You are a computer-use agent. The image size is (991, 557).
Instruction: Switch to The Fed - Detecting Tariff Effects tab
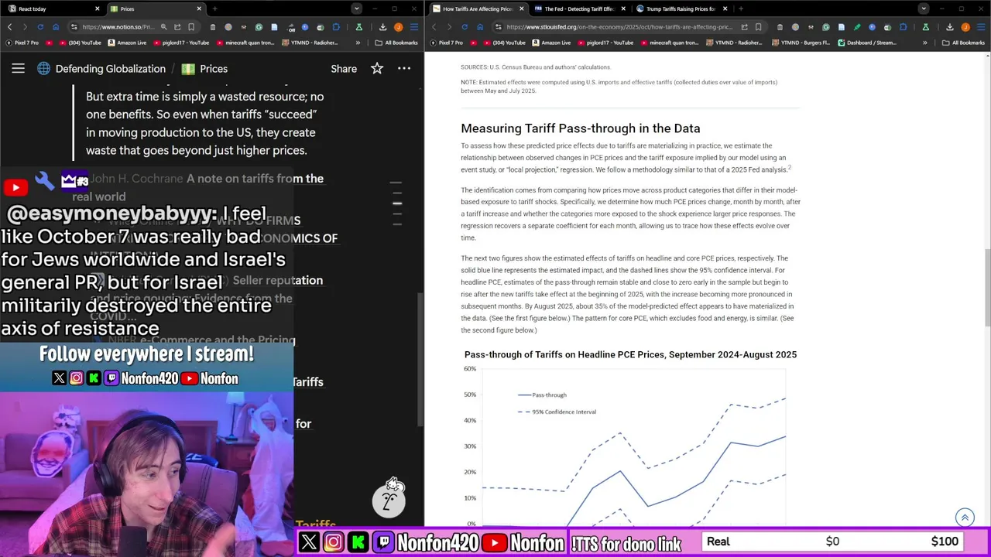click(579, 9)
